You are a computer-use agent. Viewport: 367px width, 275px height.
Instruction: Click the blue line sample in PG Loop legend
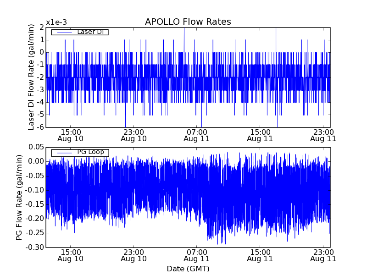[63, 153]
